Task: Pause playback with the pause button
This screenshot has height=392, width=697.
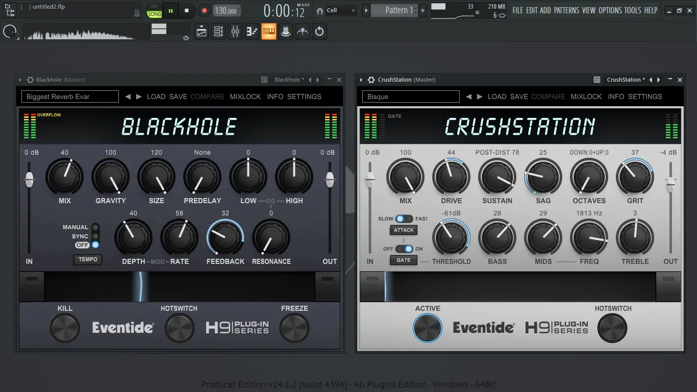Action: [x=170, y=11]
